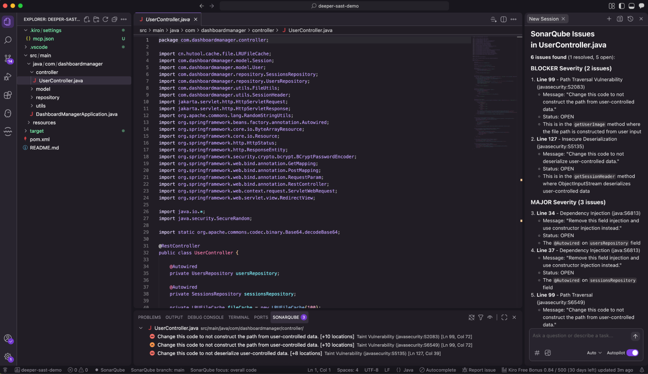Toggle the eye icon in SonarQube panel

[x=490, y=317]
